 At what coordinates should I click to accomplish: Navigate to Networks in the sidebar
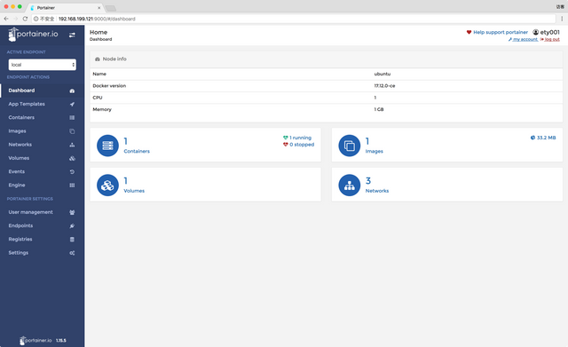20,145
